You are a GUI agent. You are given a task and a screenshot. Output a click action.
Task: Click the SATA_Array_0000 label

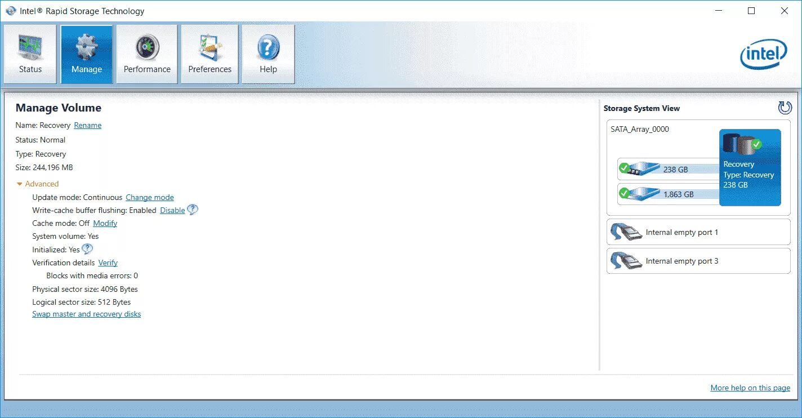click(x=640, y=129)
